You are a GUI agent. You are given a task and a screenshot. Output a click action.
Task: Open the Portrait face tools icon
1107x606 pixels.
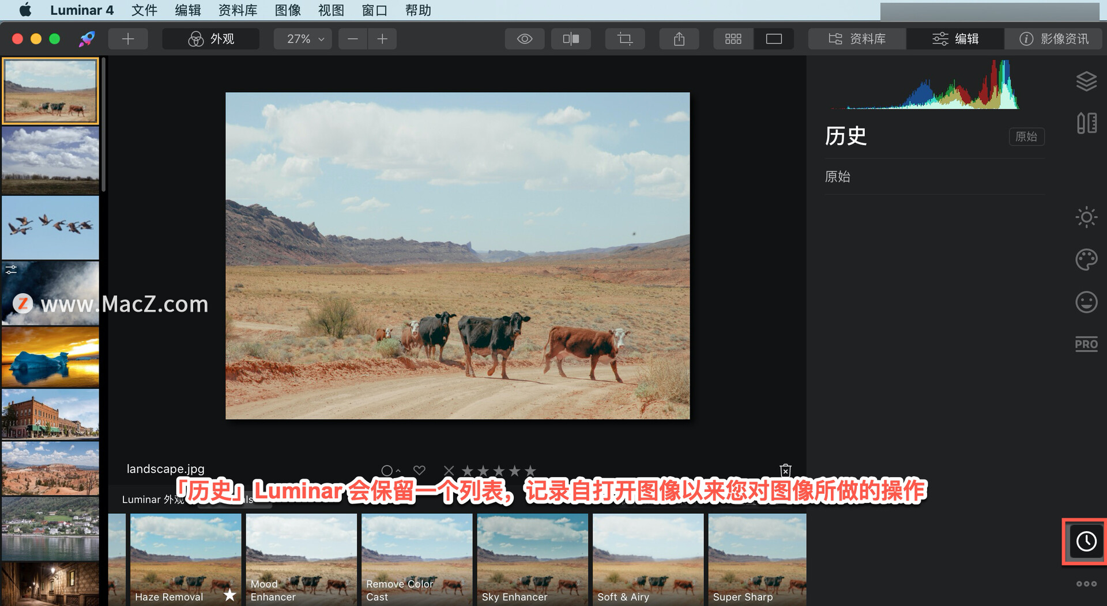pyautogui.click(x=1086, y=302)
